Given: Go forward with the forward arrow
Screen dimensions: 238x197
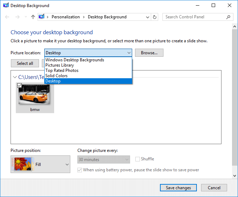Looking at the screenshot, I should click(18, 17).
